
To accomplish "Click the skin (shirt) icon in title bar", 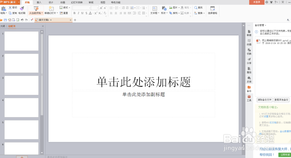I will [x=271, y=2].
